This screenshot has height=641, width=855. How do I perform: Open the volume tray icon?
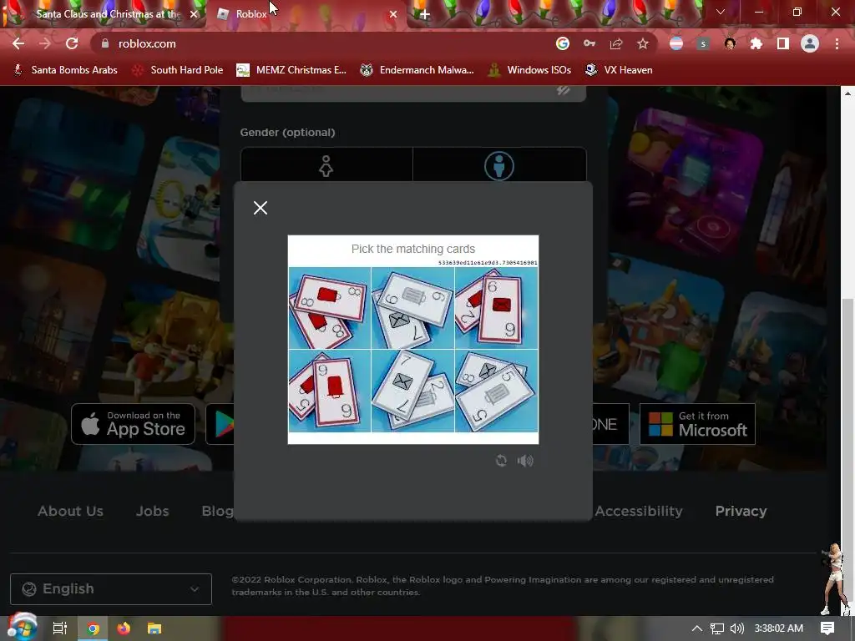pyautogui.click(x=736, y=628)
